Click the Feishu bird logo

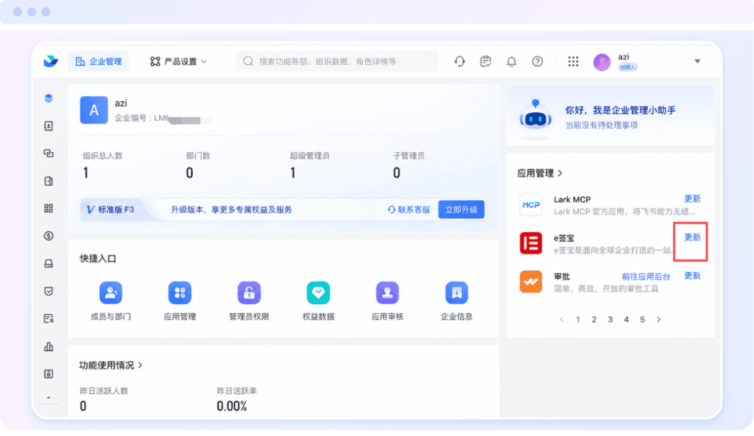pos(50,61)
